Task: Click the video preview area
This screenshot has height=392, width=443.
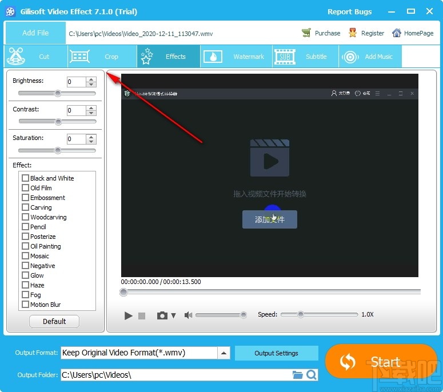Action: (x=270, y=175)
